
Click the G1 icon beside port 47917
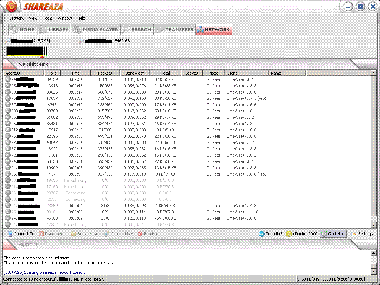tap(8, 130)
